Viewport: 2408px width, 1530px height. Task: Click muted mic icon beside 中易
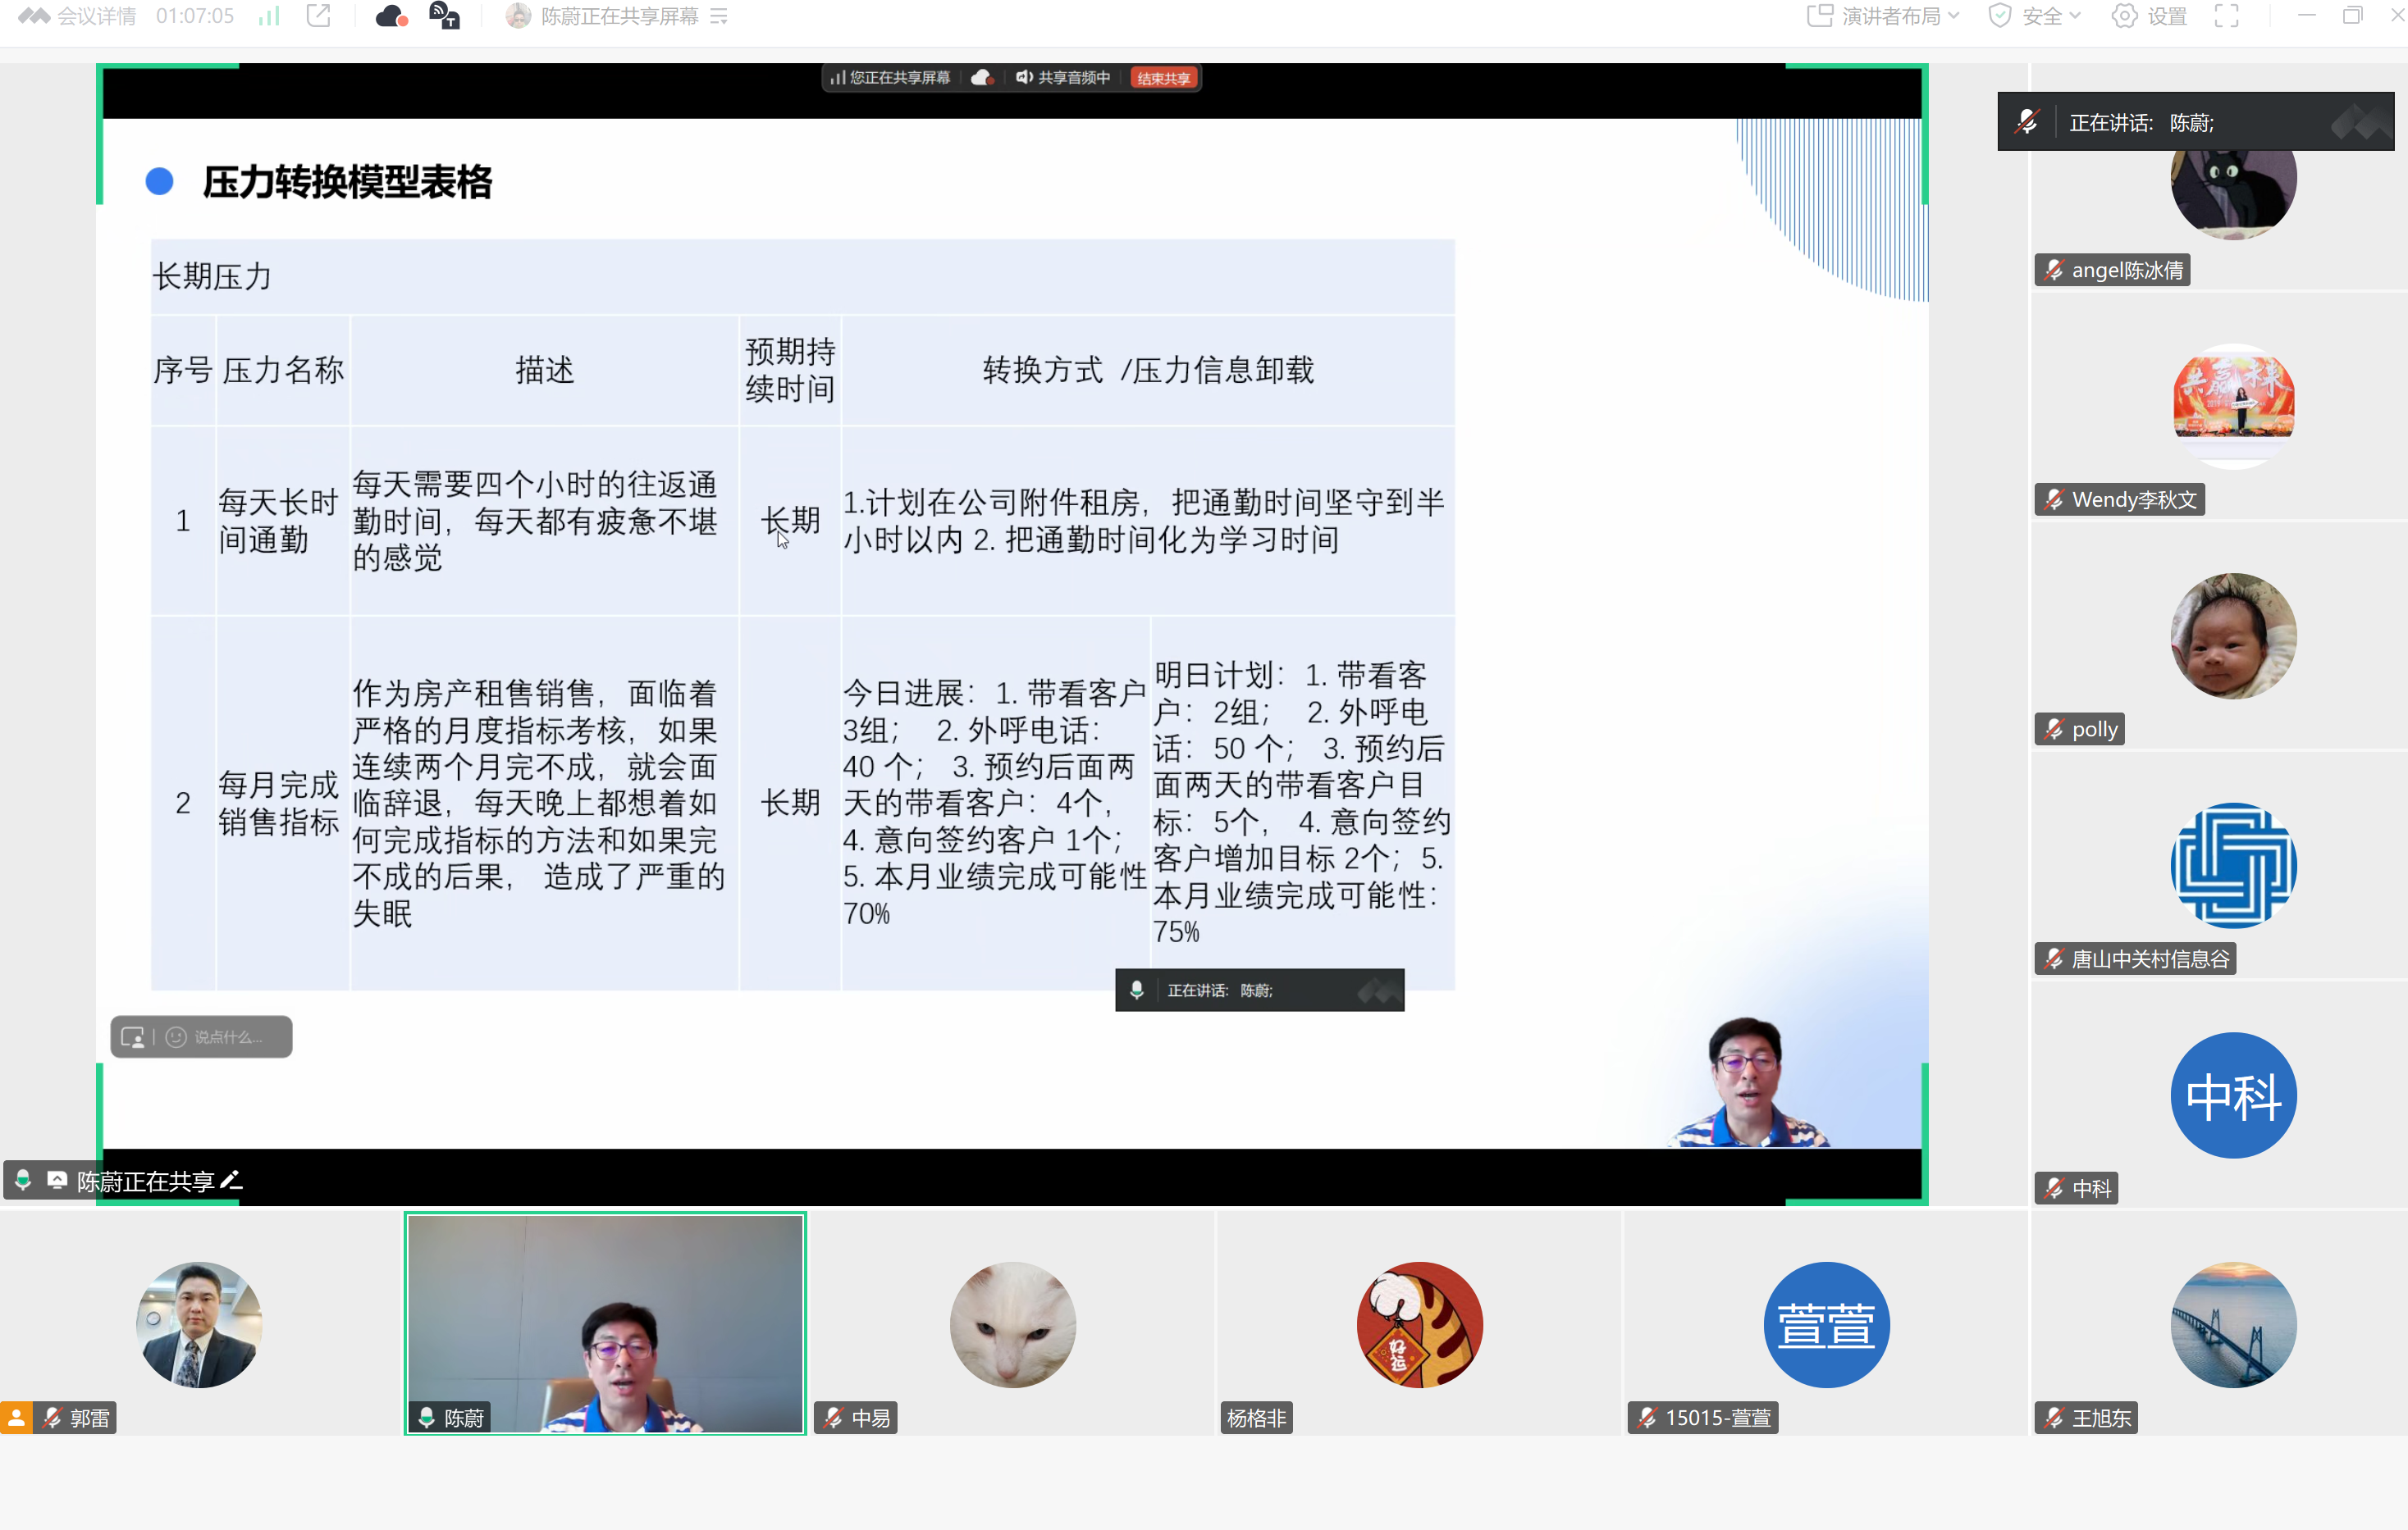pyautogui.click(x=833, y=1418)
